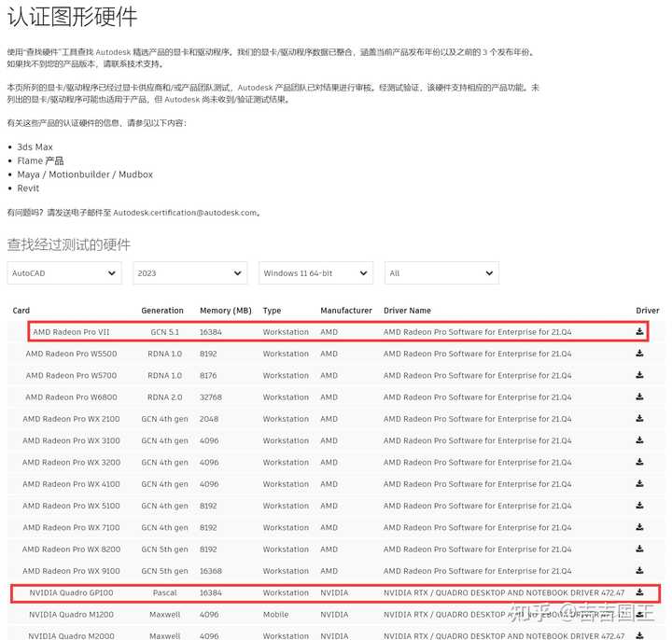This screenshot has height=640, width=672.
Task: Select the NVIDIA Quadro M2000 card name
Action: [x=71, y=636]
